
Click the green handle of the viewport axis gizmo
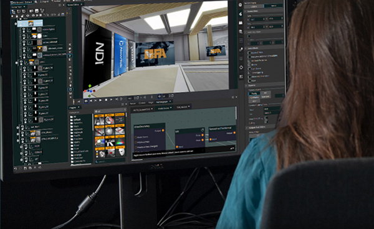click(x=90, y=86)
